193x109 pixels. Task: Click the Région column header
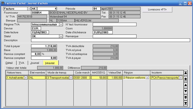[x=136, y=73]
